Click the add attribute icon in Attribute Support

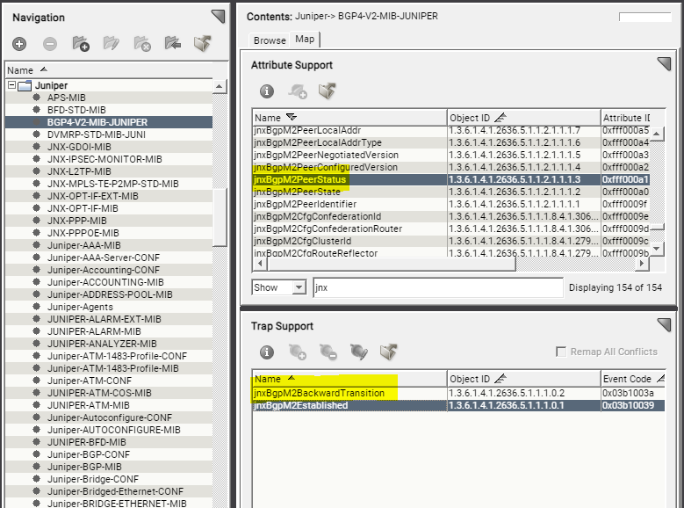[298, 91]
